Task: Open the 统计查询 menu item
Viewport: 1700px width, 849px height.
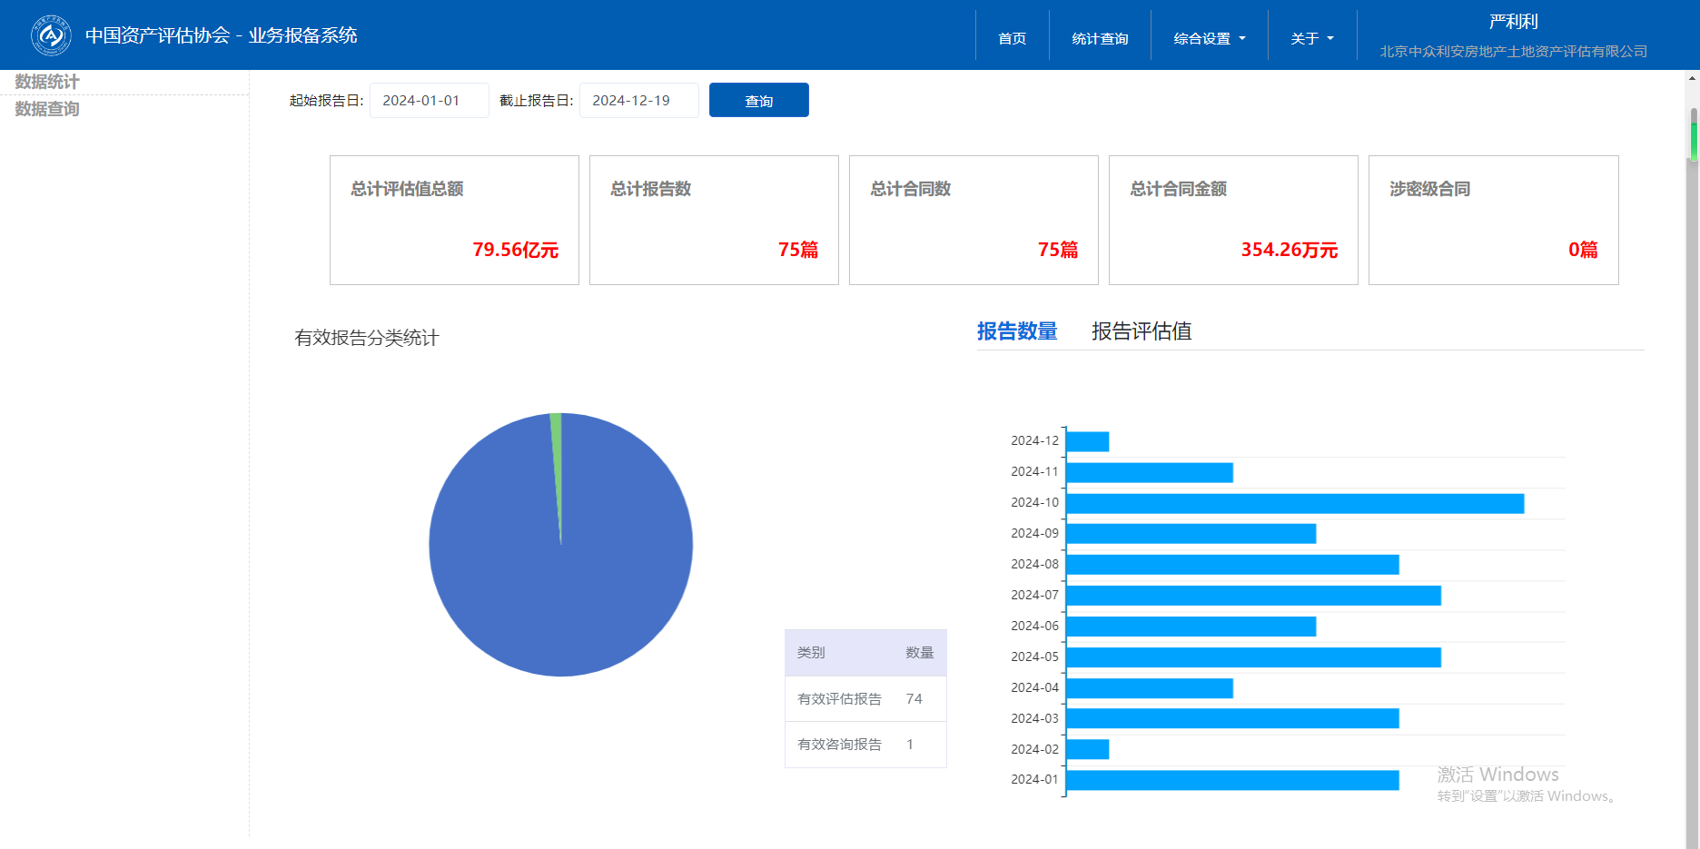Action: [x=1100, y=38]
